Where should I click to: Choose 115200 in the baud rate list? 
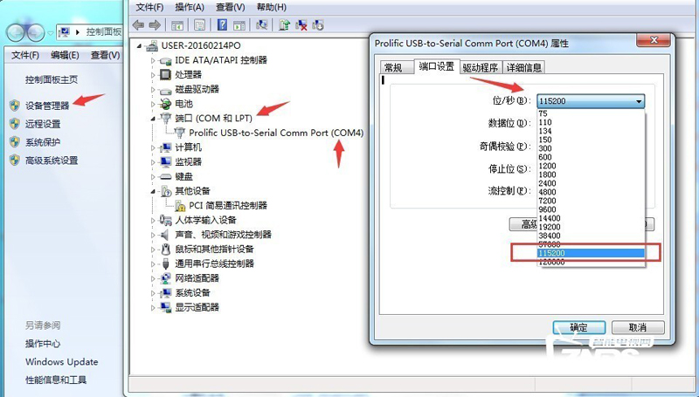pyautogui.click(x=592, y=253)
